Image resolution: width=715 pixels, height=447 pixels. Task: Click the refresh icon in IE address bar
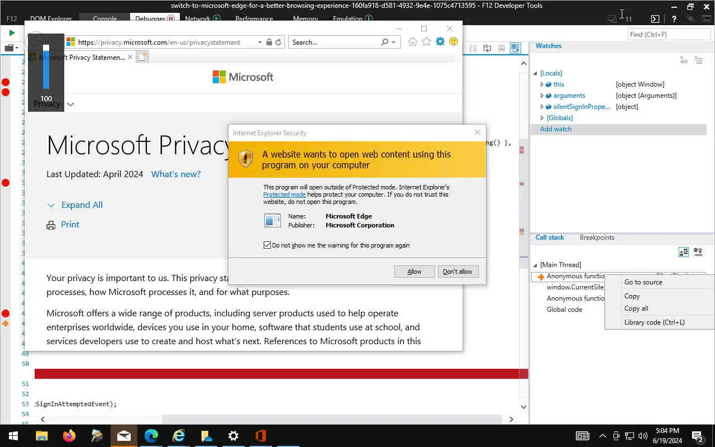tap(278, 42)
